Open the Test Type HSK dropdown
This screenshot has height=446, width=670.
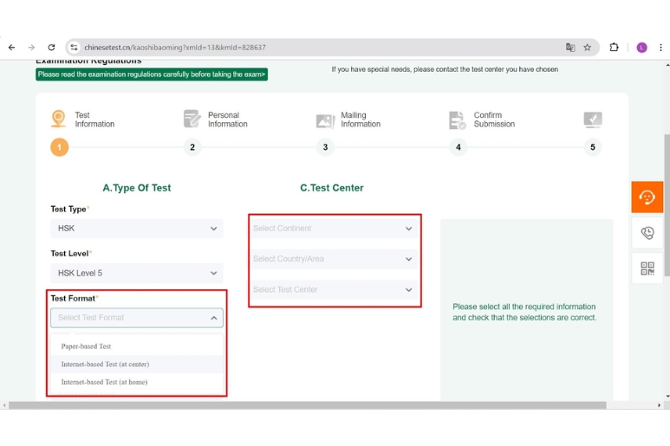[137, 229]
